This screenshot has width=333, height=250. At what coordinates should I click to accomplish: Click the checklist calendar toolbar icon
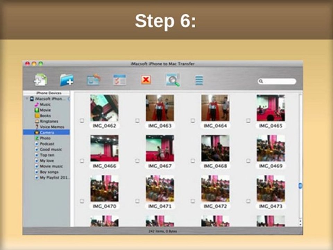click(x=119, y=80)
